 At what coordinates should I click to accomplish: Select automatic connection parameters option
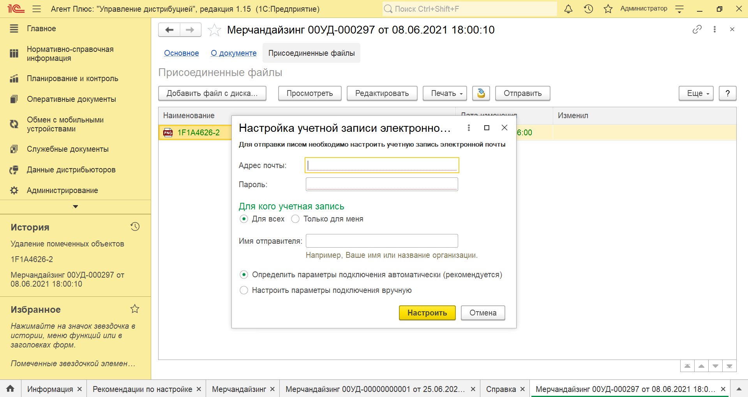pyautogui.click(x=244, y=275)
